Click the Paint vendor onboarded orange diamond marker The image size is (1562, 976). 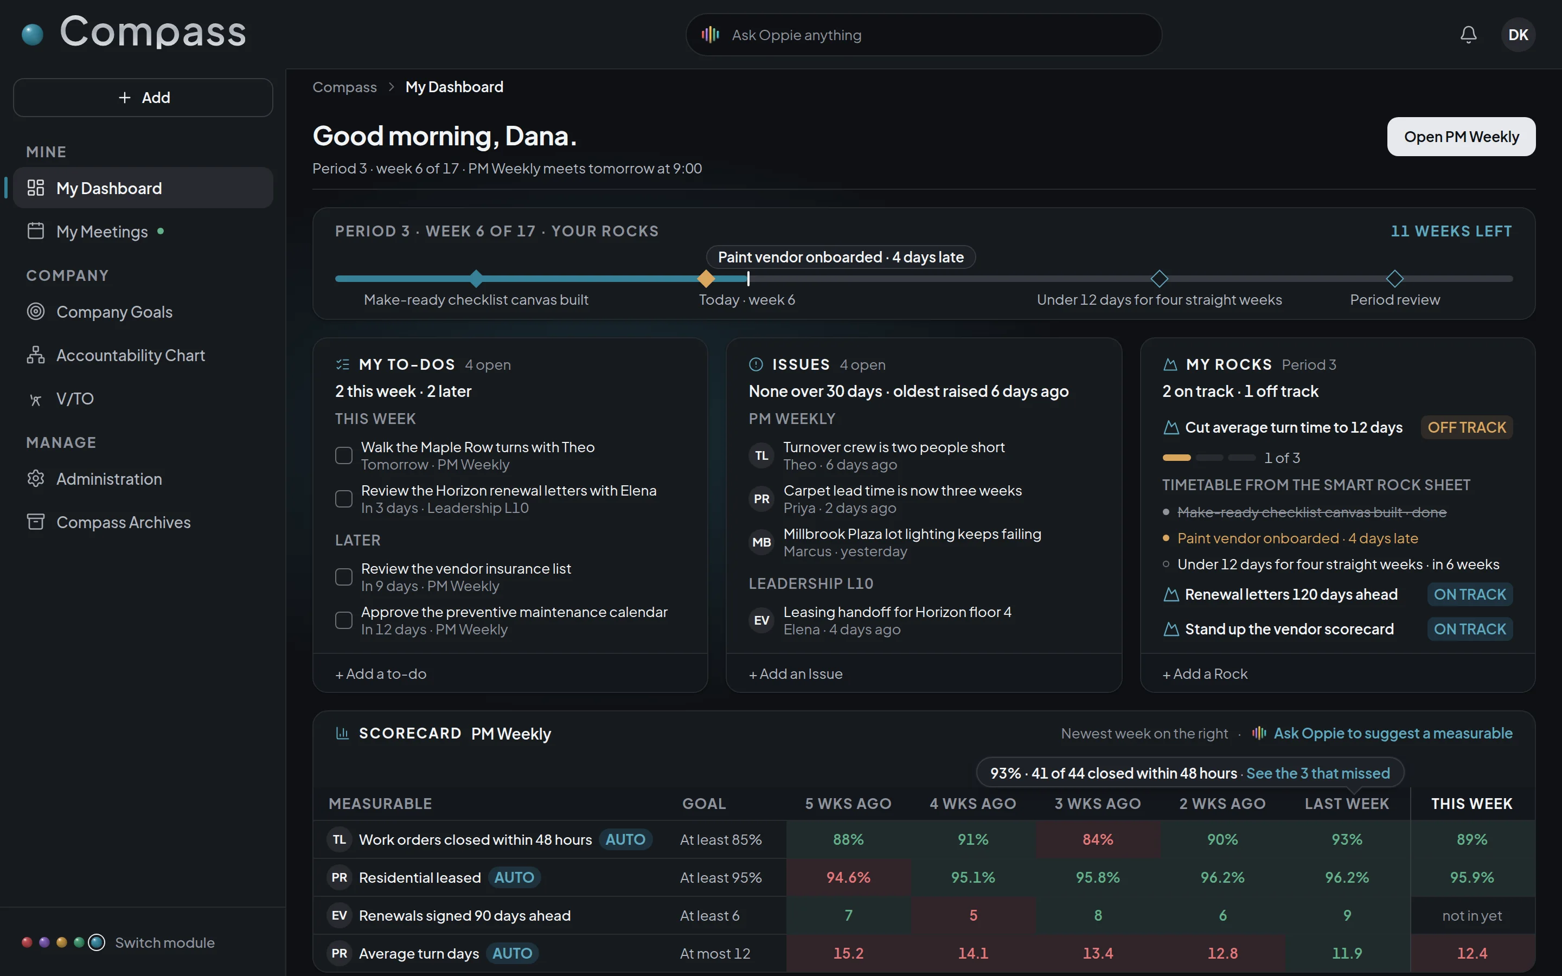706,279
